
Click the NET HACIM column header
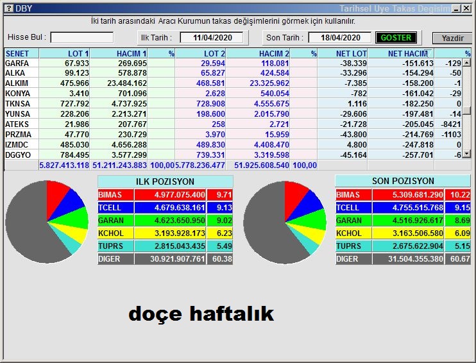click(x=401, y=54)
